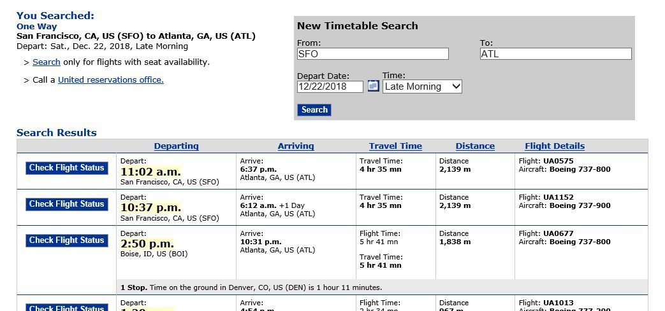Follow the Search seat availability link
This screenshot has height=311, width=665.
(x=47, y=62)
